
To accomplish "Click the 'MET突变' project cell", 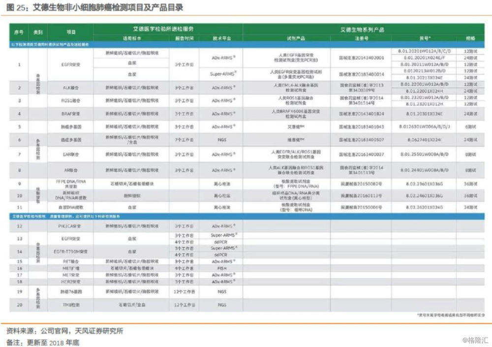I will pyautogui.click(x=71, y=275).
